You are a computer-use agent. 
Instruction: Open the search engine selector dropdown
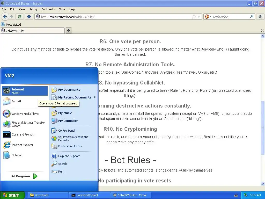[x=208, y=17]
